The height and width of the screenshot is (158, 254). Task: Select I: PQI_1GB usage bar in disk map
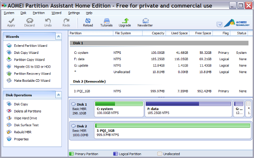pyautogui.click(x=173, y=125)
